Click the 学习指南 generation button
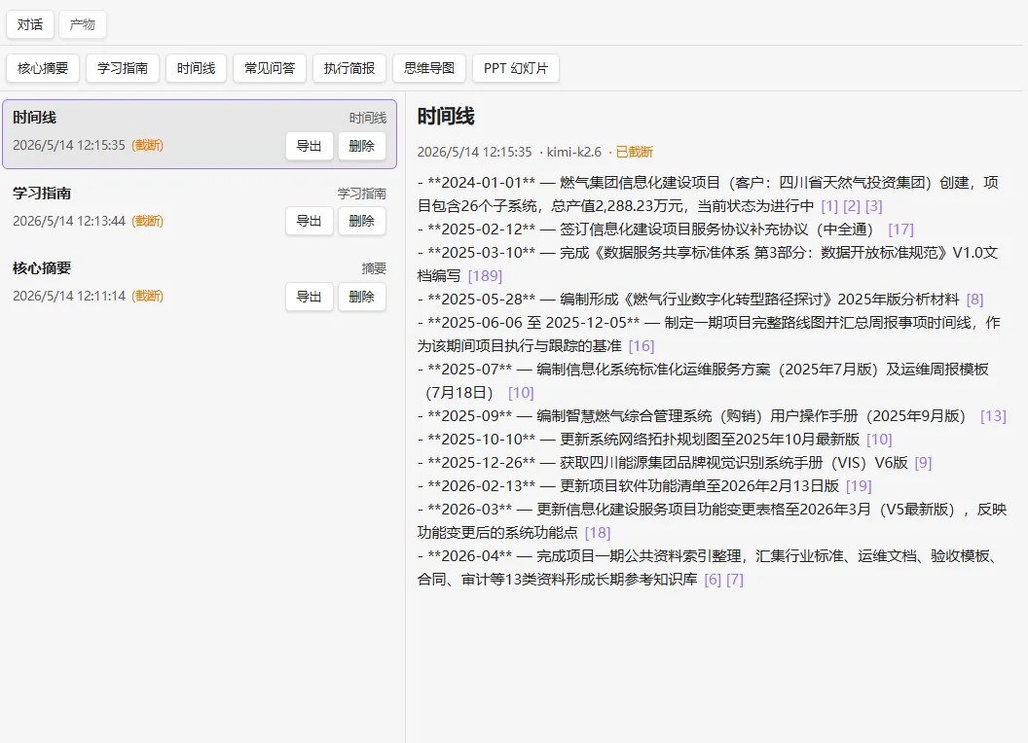The width and height of the screenshot is (1028, 743). [123, 68]
